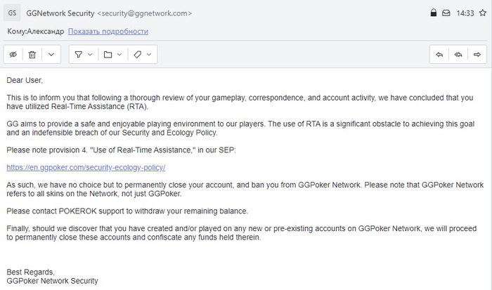Click the padlock encryption icon
Viewport: 492px width, 290px height.
pos(434,13)
